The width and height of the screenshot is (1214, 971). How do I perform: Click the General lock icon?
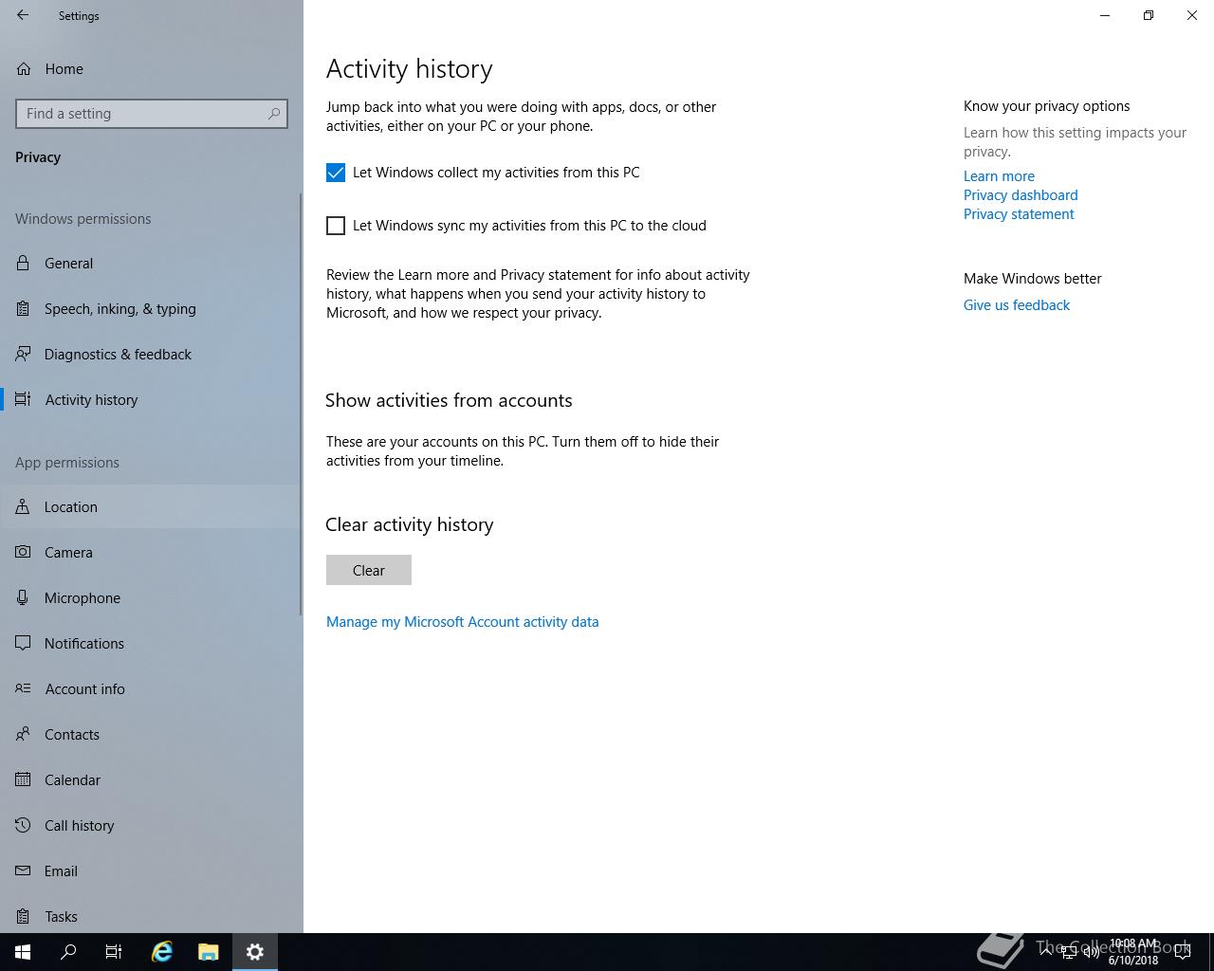pyautogui.click(x=24, y=264)
